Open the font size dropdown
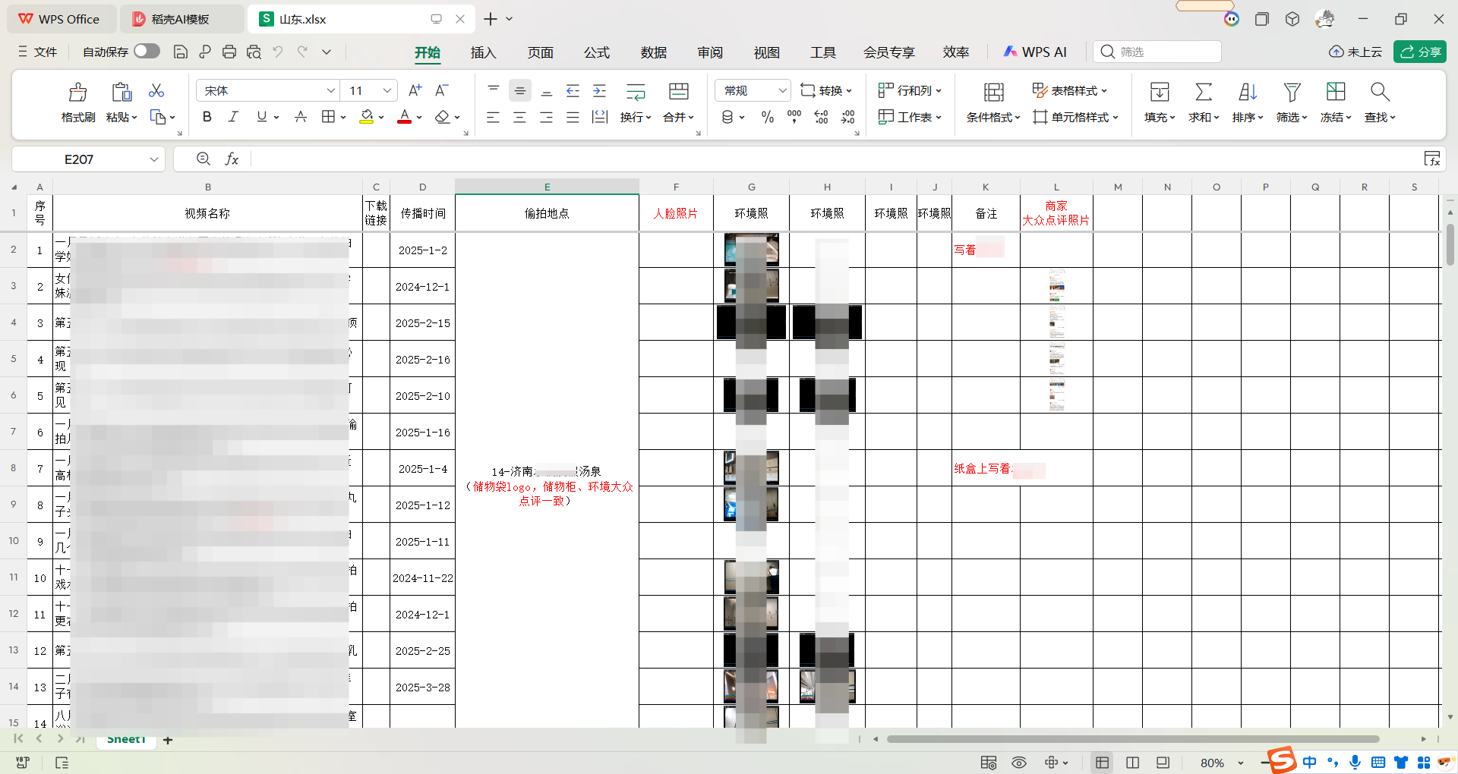The width and height of the screenshot is (1458, 774). point(387,90)
